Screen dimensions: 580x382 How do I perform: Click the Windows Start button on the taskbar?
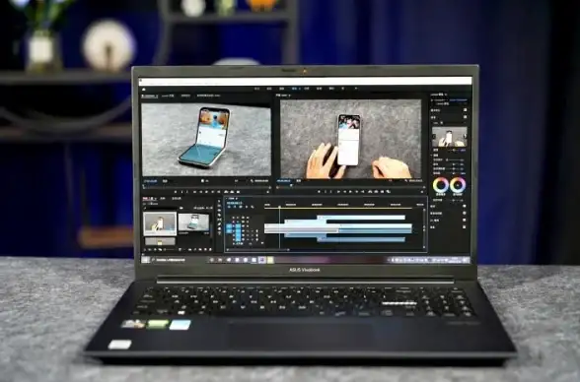(x=145, y=260)
